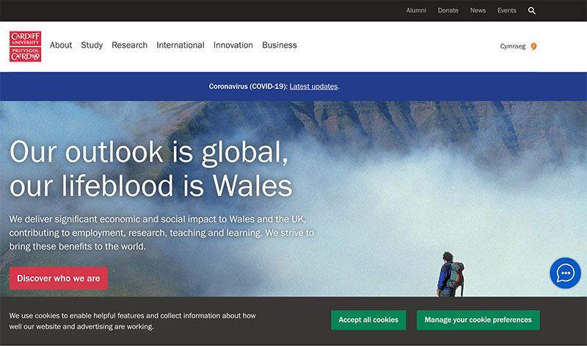Switch language to Cymraeg
587x346 pixels.
[513, 46]
